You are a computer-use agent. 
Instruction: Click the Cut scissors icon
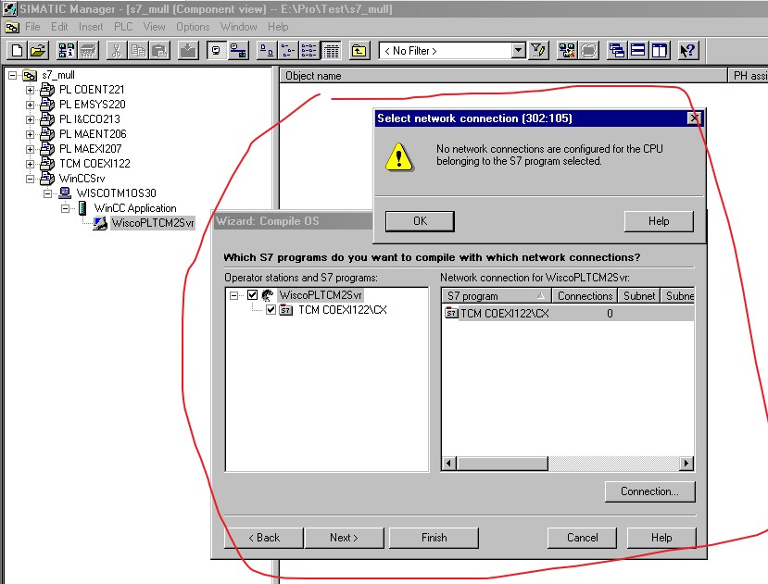116,50
